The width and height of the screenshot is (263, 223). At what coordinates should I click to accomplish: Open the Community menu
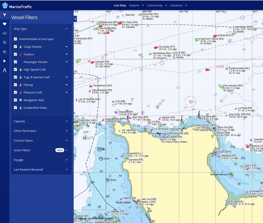tap(157, 5)
